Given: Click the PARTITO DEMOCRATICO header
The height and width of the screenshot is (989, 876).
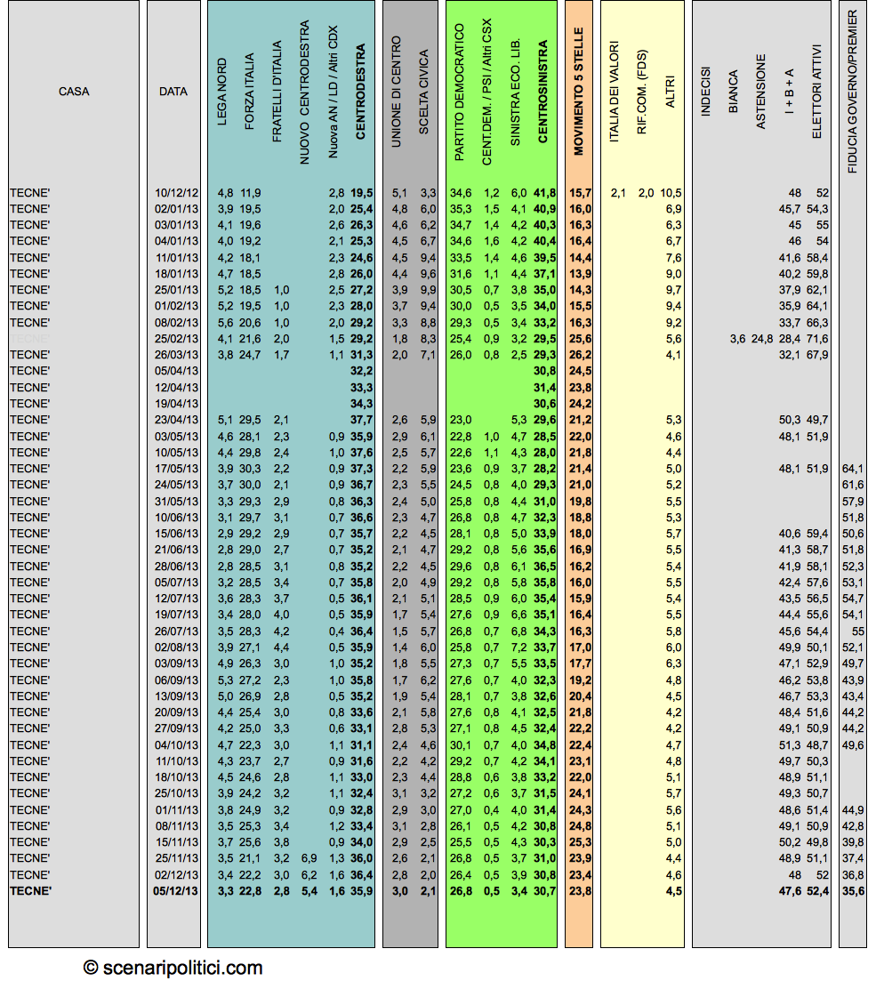Looking at the screenshot, I should click(459, 92).
